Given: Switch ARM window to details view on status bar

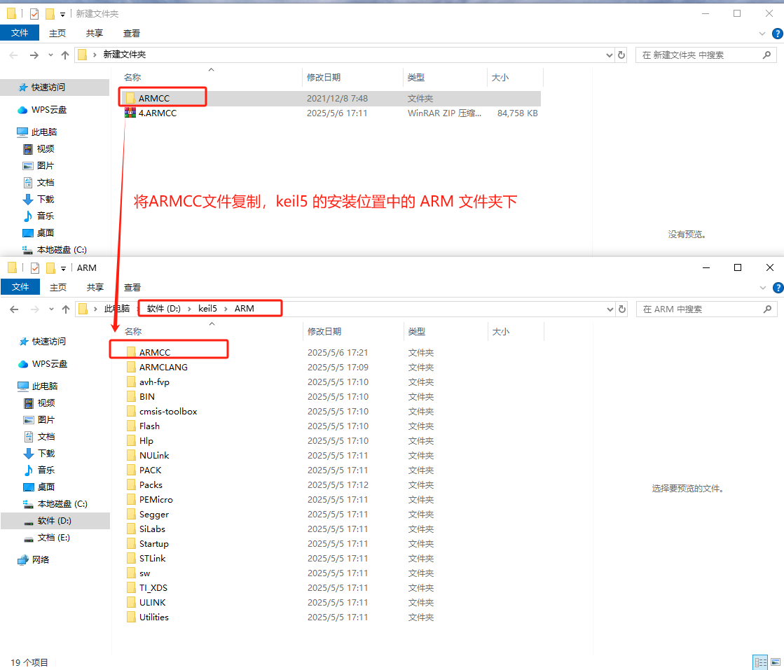Looking at the screenshot, I should 760,662.
